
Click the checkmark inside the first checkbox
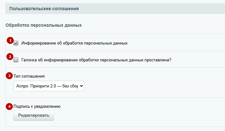pyautogui.click(x=16, y=43)
